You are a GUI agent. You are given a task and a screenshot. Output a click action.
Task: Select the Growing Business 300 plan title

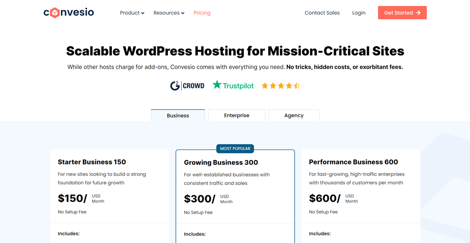pos(221,162)
